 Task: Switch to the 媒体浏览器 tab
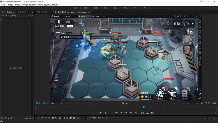tap(22, 12)
